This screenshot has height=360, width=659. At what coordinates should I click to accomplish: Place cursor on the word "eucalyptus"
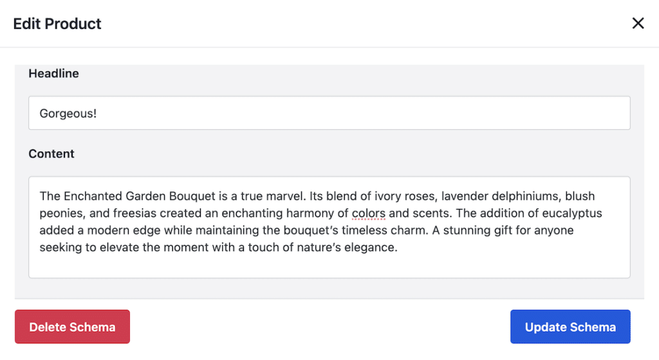[x=574, y=213]
